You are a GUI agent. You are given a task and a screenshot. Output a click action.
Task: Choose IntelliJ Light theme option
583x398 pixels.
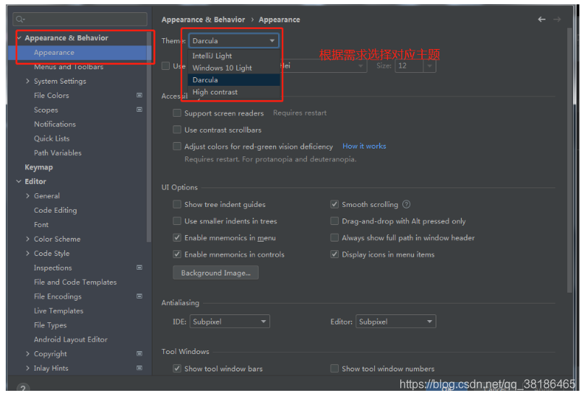[x=234, y=56]
